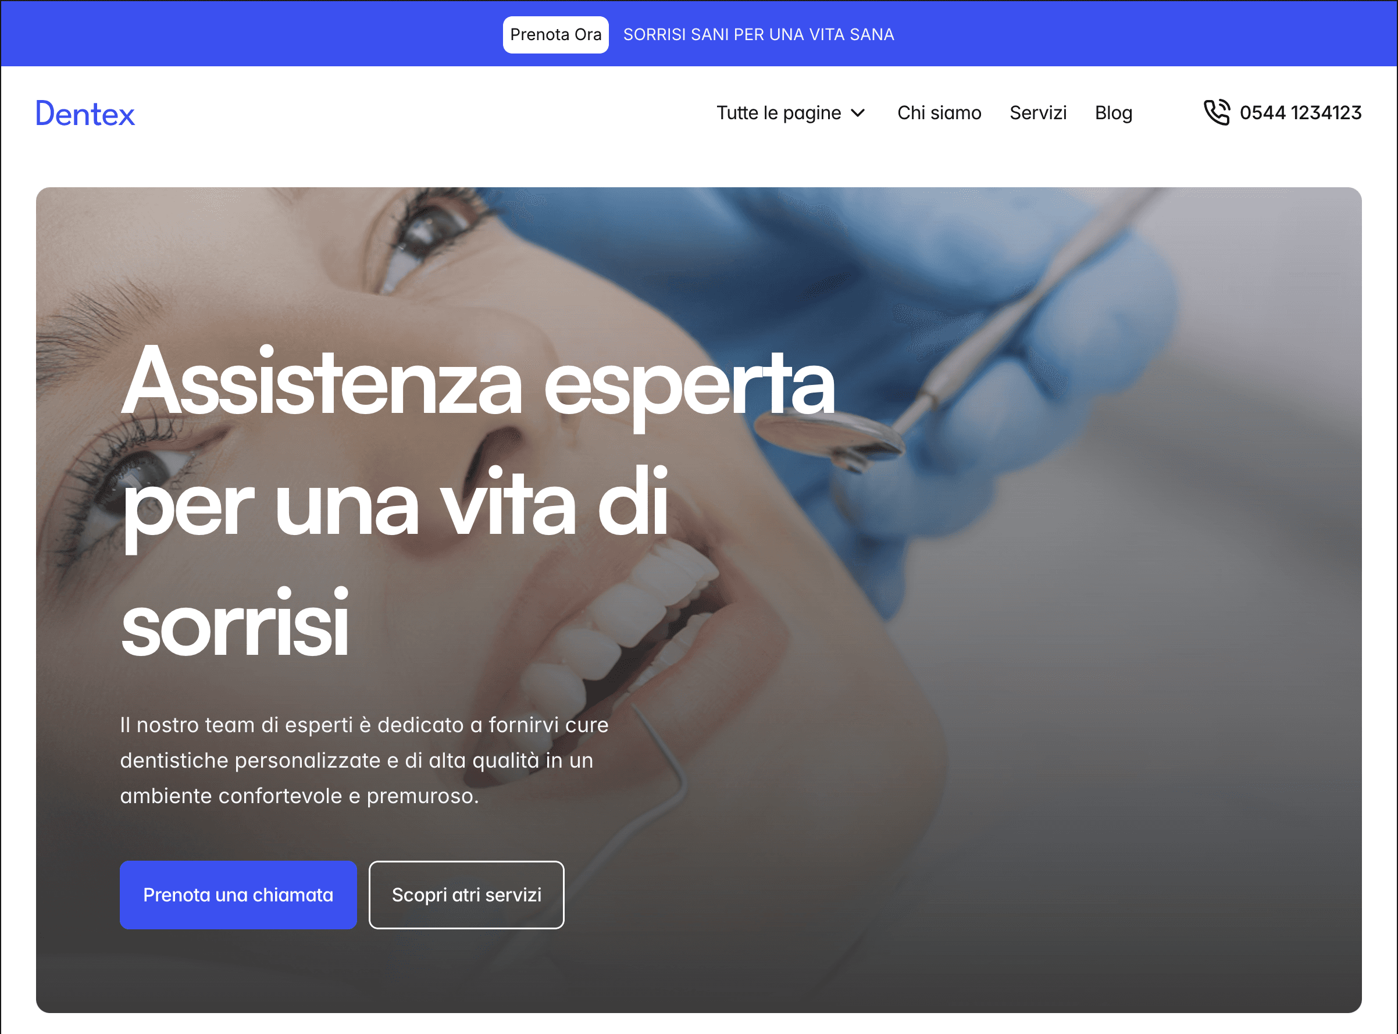The image size is (1398, 1034).
Task: Click the Prenota Ora banner button
Action: click(x=556, y=34)
